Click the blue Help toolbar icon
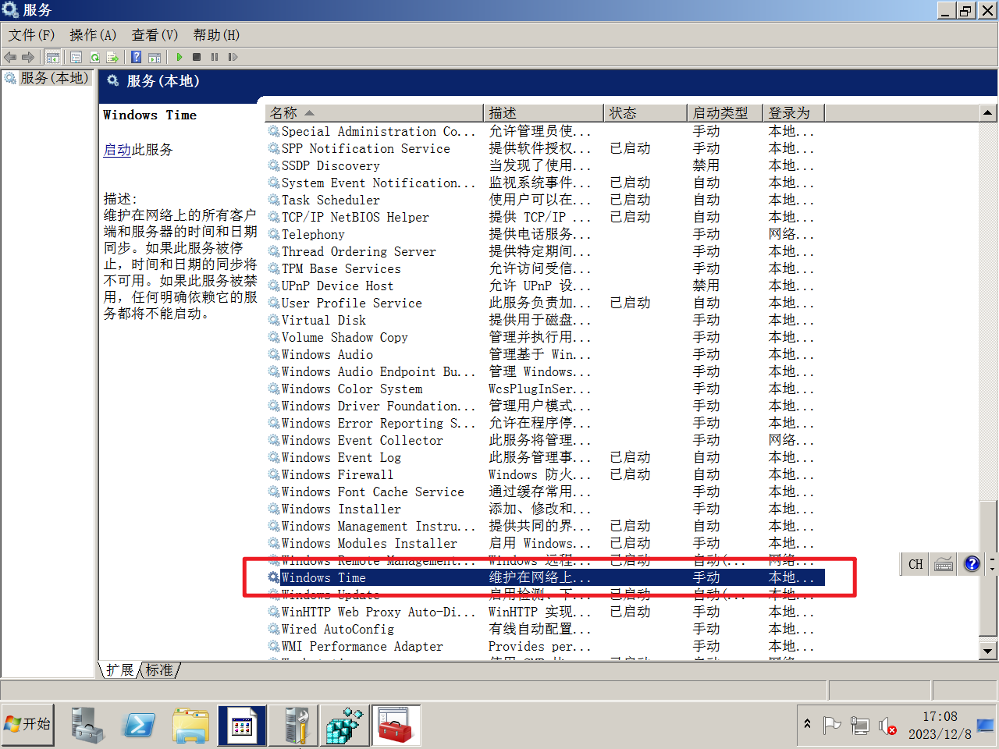This screenshot has height=749, width=999. click(137, 57)
